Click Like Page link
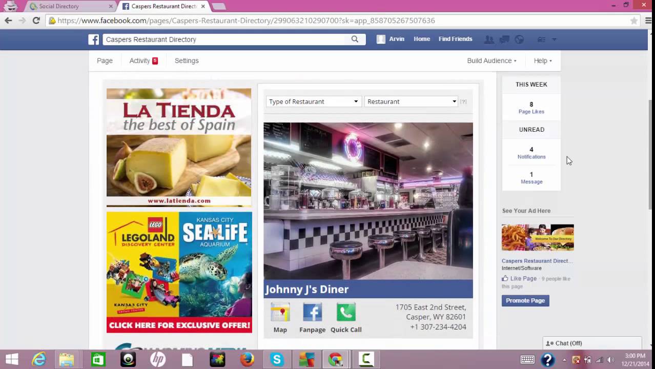The image size is (655, 369). pos(523,278)
